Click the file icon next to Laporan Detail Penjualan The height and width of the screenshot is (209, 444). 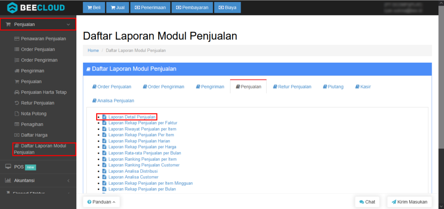point(104,117)
